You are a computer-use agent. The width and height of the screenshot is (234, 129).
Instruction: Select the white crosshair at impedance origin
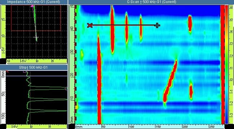(x=36, y=37)
